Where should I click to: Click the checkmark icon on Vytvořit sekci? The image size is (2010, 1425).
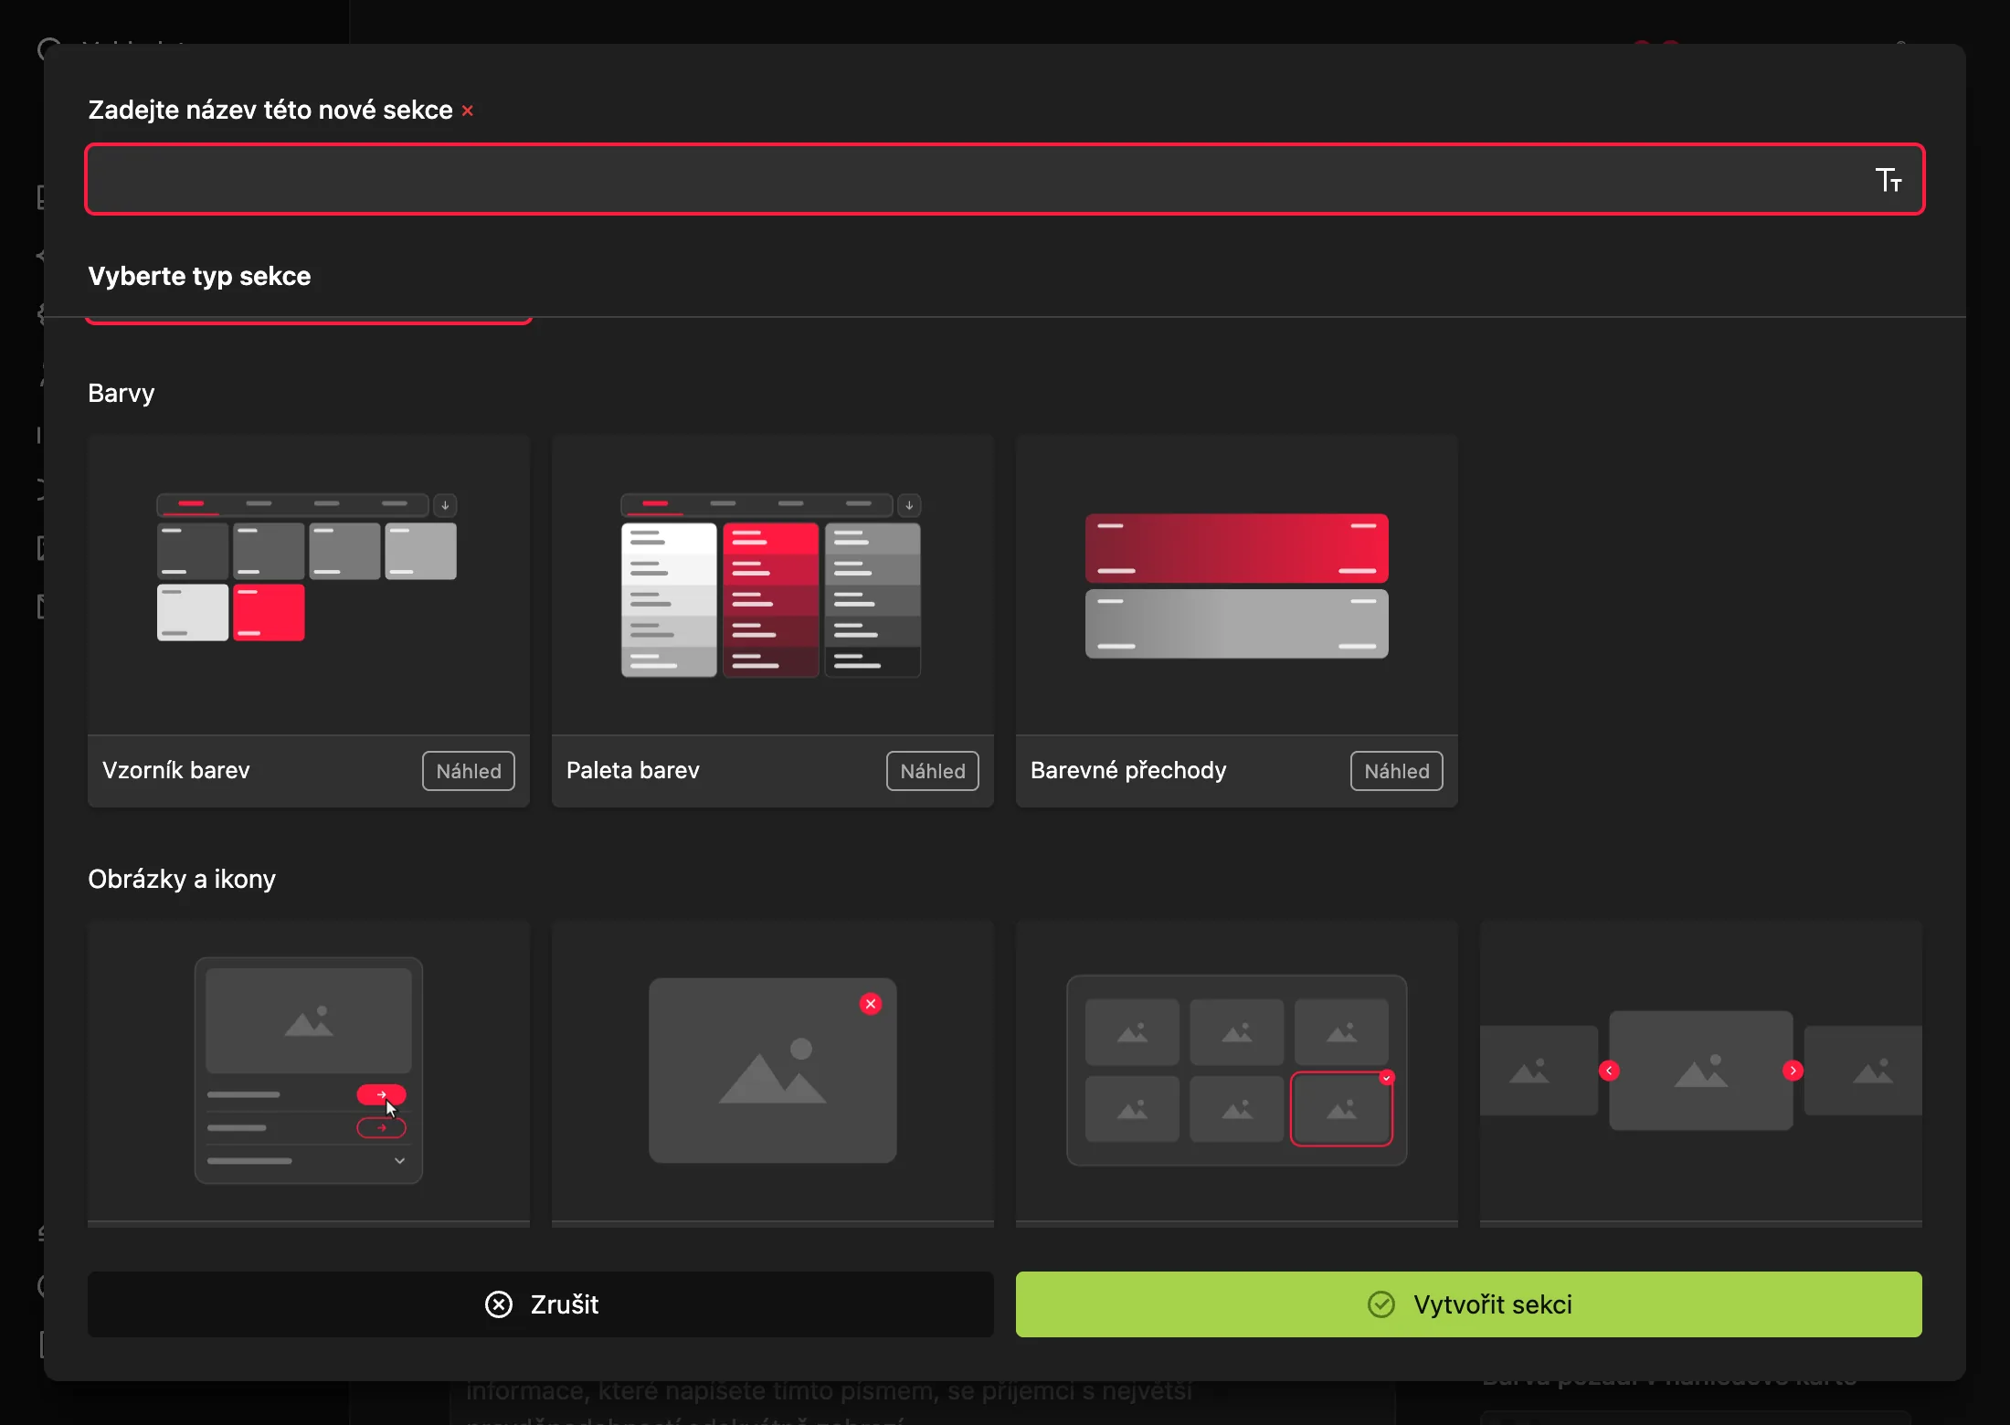coord(1381,1304)
